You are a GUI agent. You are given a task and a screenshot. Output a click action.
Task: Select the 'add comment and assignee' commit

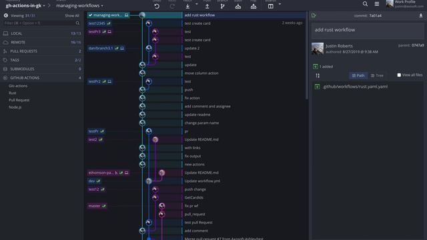207,106
